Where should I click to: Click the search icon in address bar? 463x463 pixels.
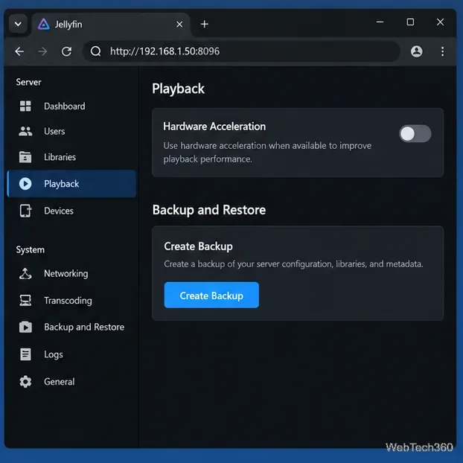pos(96,51)
